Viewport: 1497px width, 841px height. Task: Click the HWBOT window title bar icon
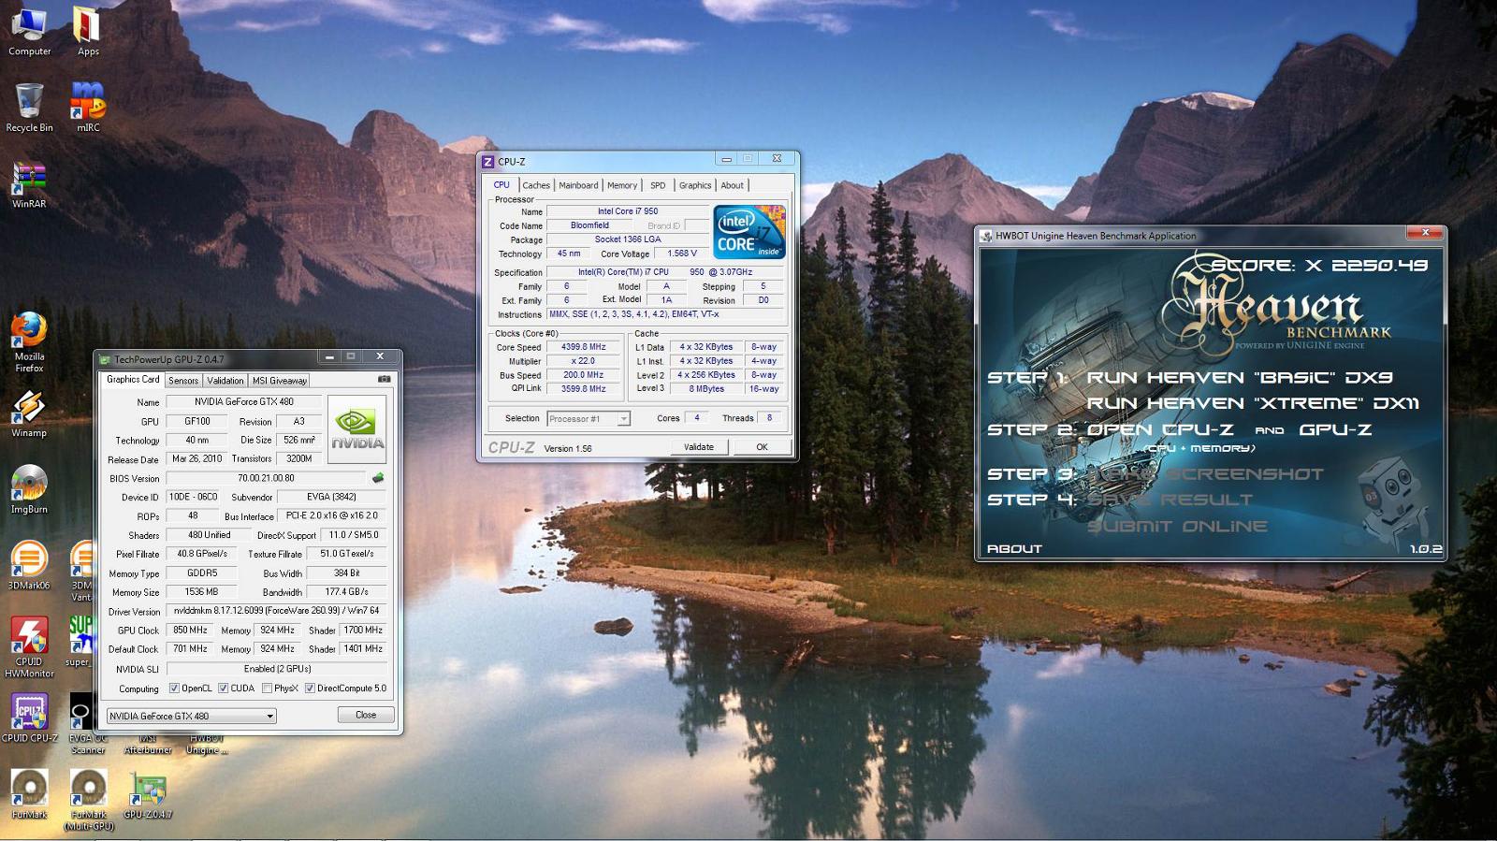click(x=986, y=236)
